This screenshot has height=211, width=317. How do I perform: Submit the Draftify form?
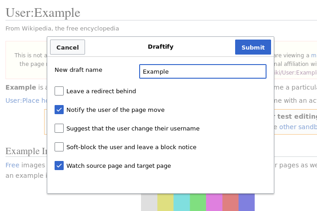253,47
